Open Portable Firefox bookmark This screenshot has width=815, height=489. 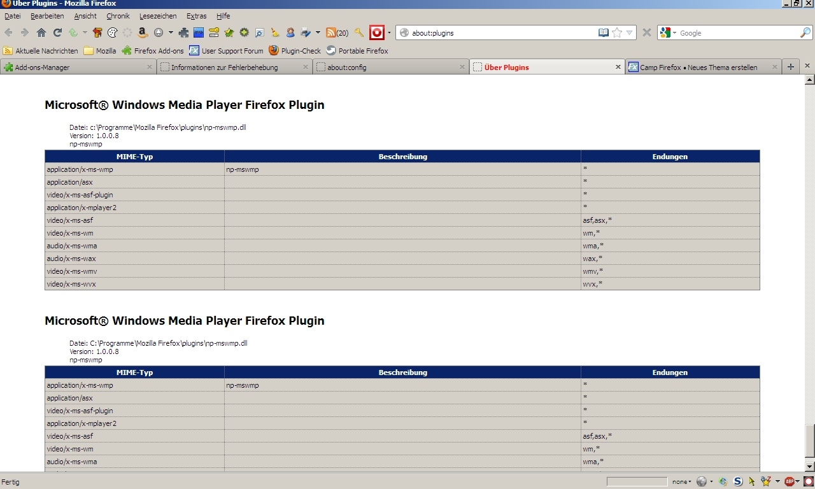[357, 51]
